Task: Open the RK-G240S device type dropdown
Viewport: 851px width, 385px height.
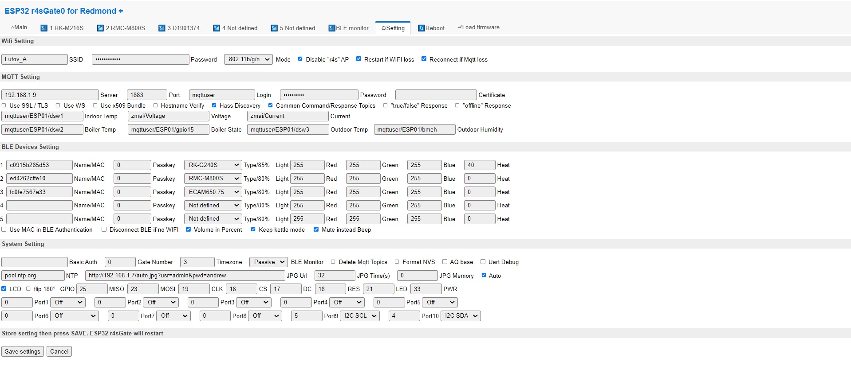Action: (x=213, y=165)
